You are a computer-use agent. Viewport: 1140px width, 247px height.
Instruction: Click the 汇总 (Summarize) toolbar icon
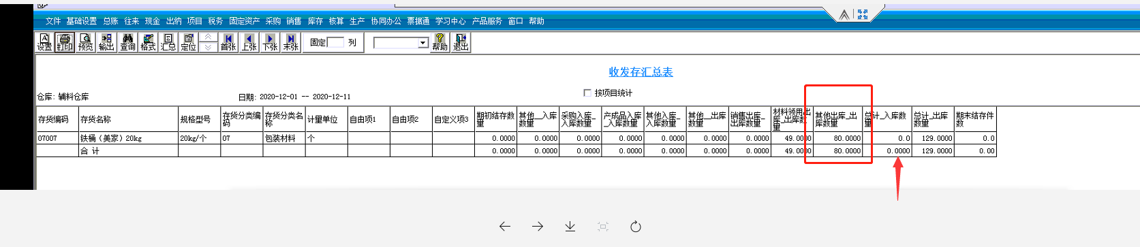(x=168, y=42)
